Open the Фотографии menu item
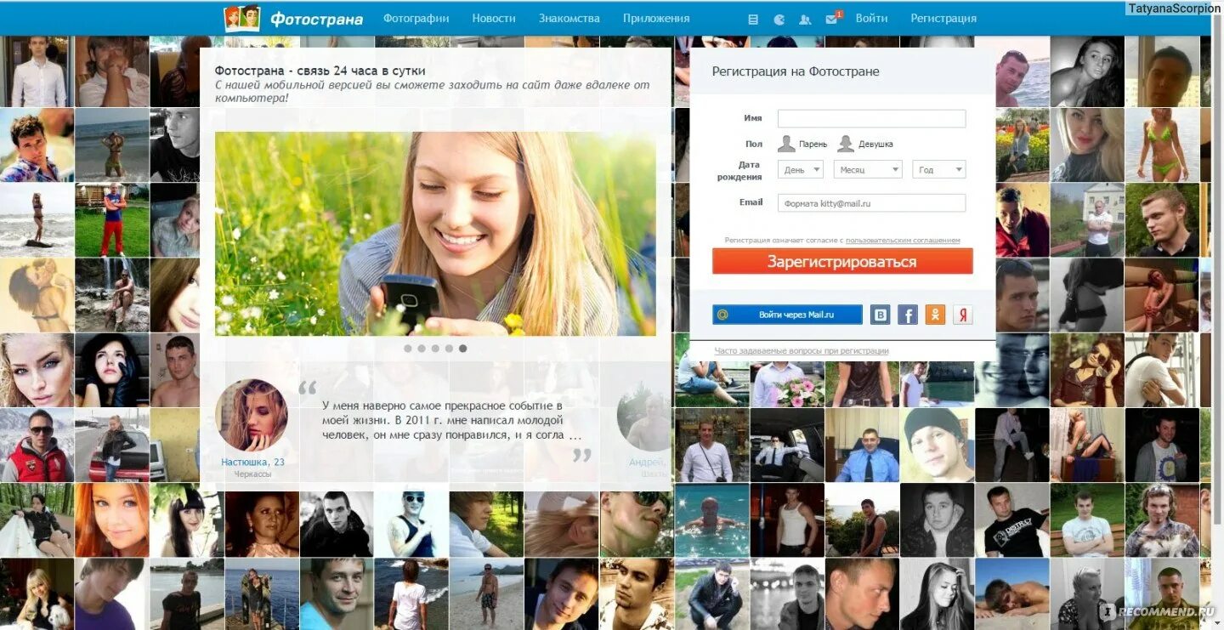 (x=416, y=18)
